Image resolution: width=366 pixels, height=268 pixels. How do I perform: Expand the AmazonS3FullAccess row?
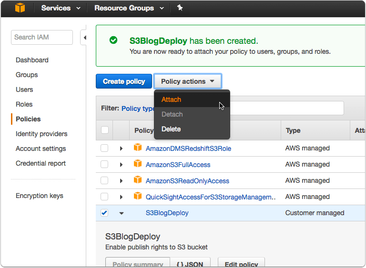[x=121, y=165]
